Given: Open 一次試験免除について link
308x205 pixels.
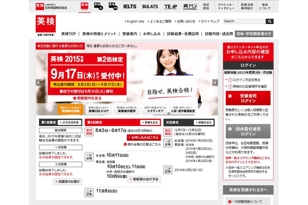Looking at the screenshot, I should click(x=247, y=202).
